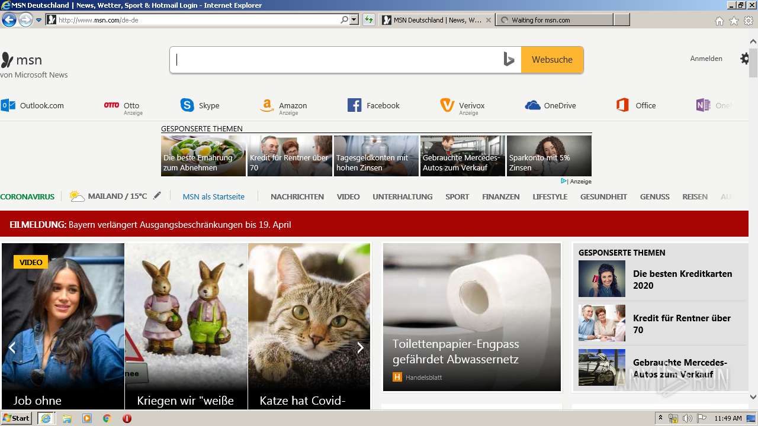758x426 pixels.
Task: Switch to the Waiting for msn.com tab
Action: 554,20
